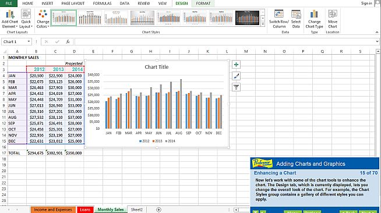Apply the first chart style thumbnail
This screenshot has width=381, height=213.
coord(63,17)
